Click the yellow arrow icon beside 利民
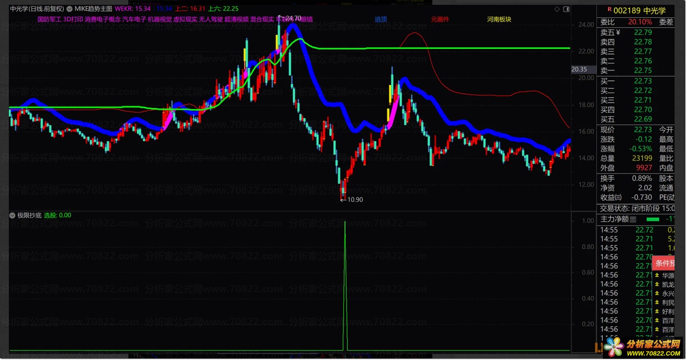Viewport: 687px width, 360px height. (x=657, y=302)
